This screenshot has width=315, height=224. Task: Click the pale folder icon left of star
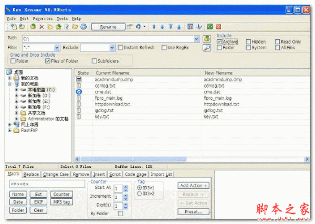point(50,27)
